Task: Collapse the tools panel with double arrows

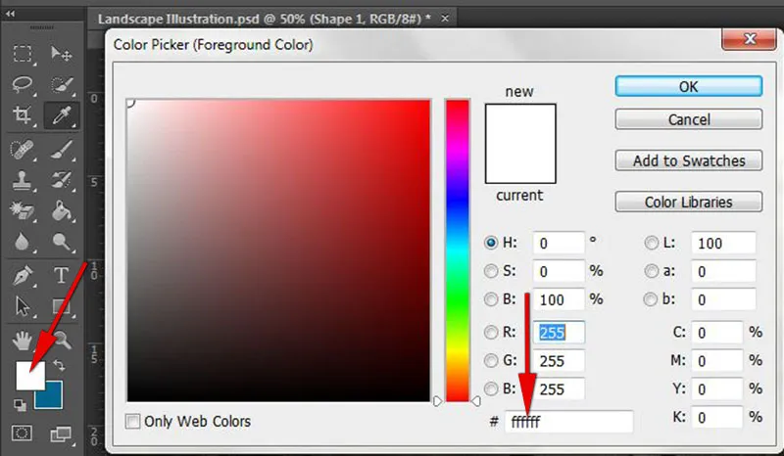Action: point(10,14)
